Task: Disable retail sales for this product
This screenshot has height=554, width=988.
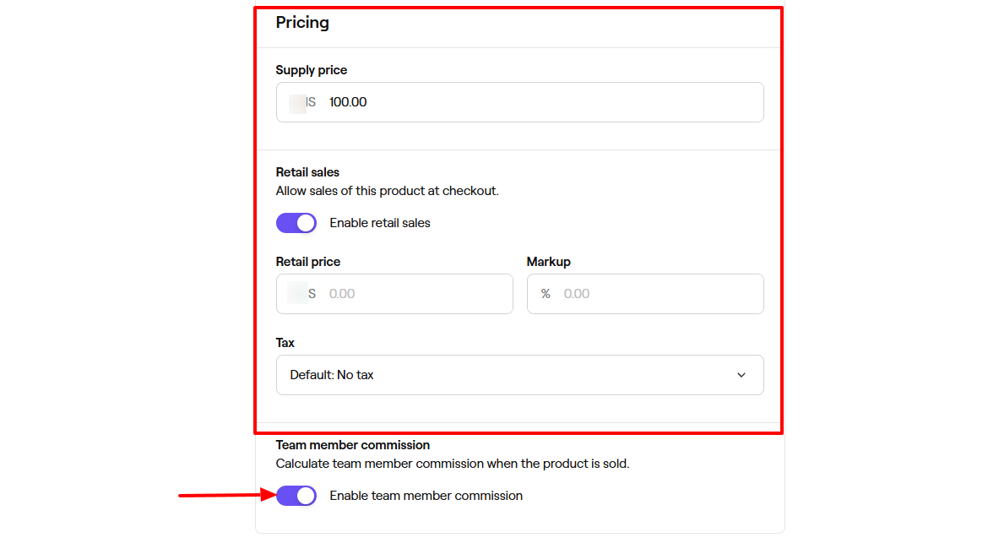Action: coord(296,222)
